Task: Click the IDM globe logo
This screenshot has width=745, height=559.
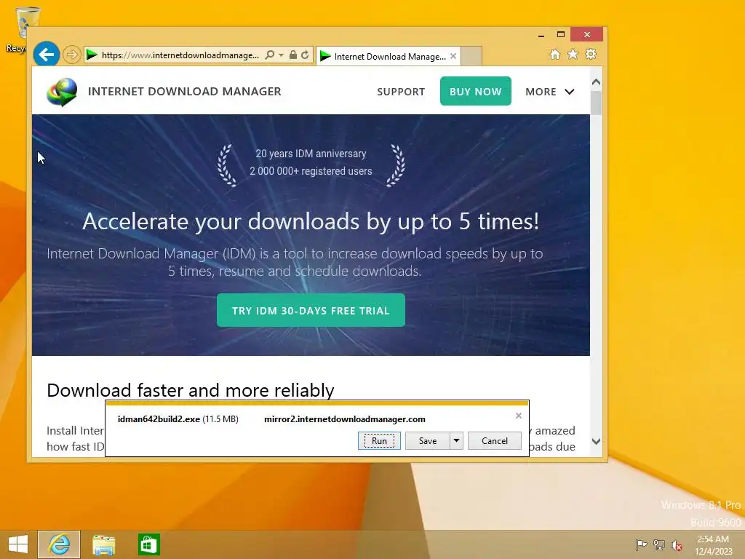Action: tap(62, 92)
